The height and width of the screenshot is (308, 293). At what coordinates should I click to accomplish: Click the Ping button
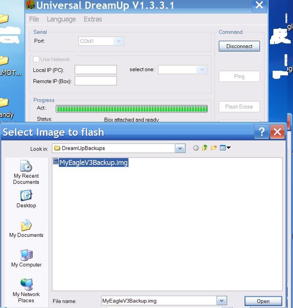tap(239, 76)
